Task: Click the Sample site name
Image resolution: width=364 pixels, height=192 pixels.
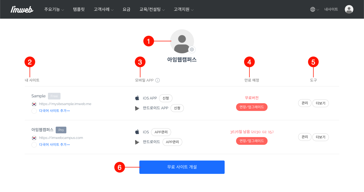Action: point(38,96)
